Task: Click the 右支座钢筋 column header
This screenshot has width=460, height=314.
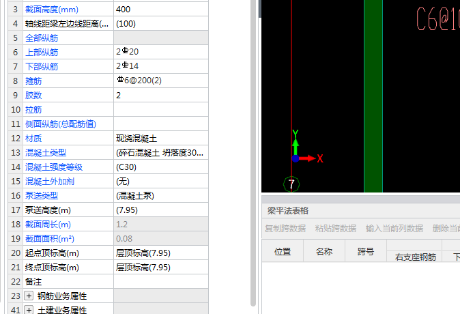Action: click(x=416, y=257)
